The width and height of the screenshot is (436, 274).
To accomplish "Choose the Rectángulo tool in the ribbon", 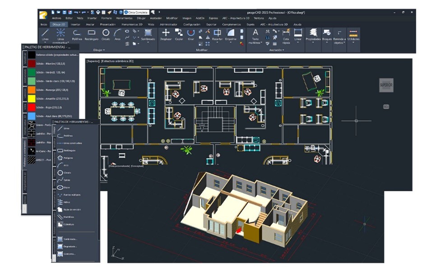I will point(92,34).
